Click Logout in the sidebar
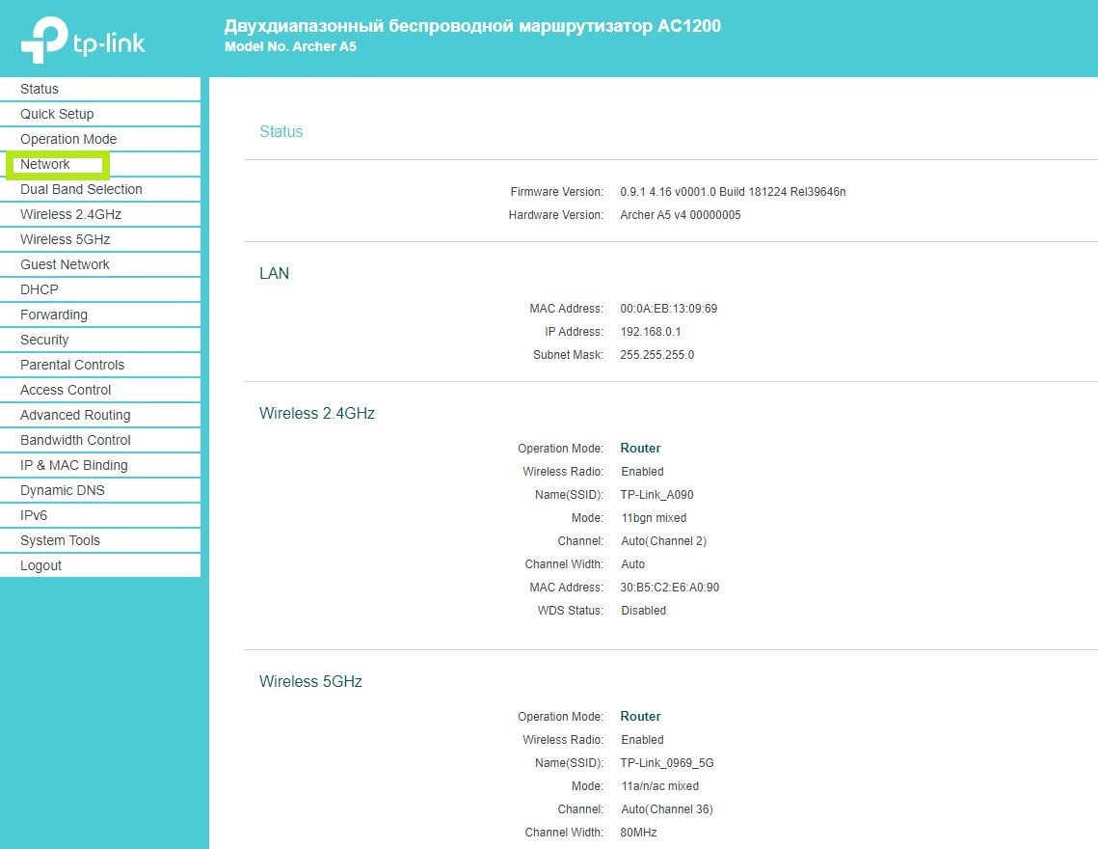The image size is (1098, 849). tap(40, 565)
